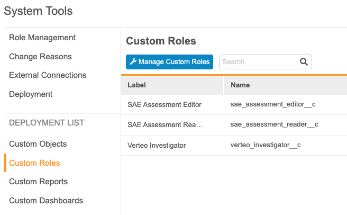Click the DEPLOYMENT LIST section header
The image size is (347, 215).
(47, 123)
